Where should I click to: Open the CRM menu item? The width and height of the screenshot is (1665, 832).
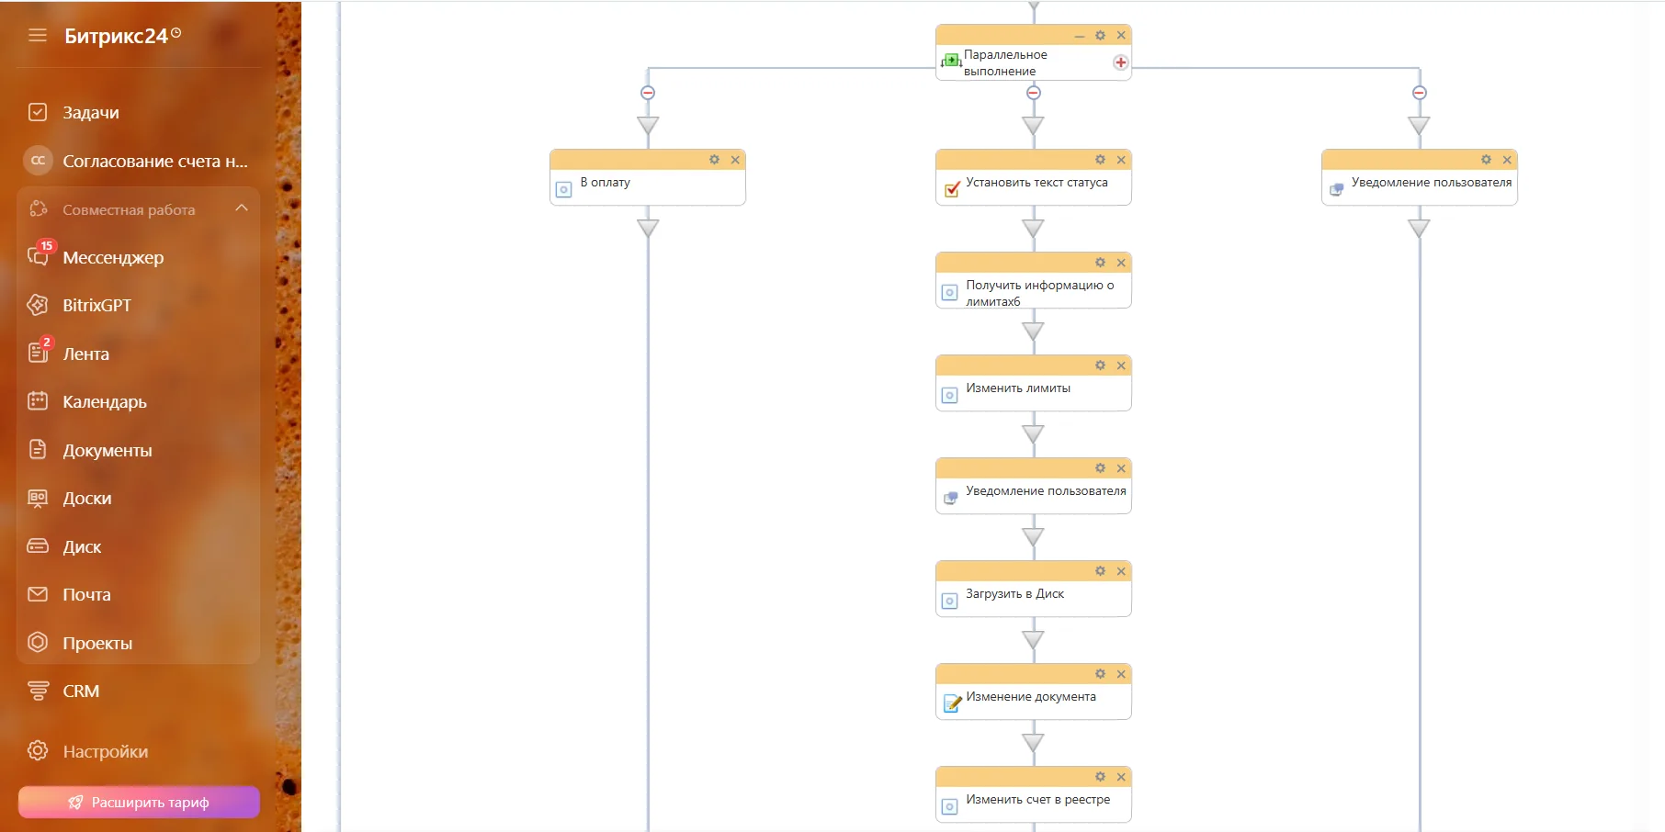click(x=81, y=691)
